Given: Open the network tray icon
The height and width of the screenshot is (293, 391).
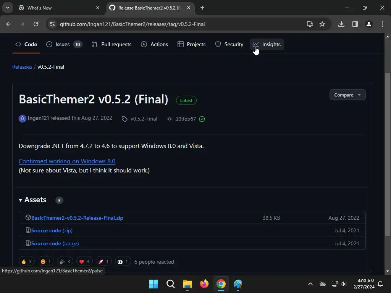Looking at the screenshot, I should tap(334, 284).
